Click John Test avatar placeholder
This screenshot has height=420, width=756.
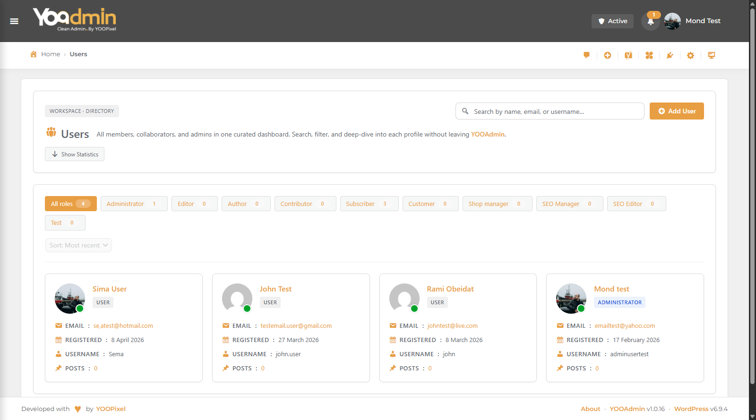[237, 299]
